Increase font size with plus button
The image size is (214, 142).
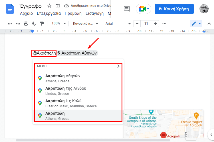coord(155,24)
